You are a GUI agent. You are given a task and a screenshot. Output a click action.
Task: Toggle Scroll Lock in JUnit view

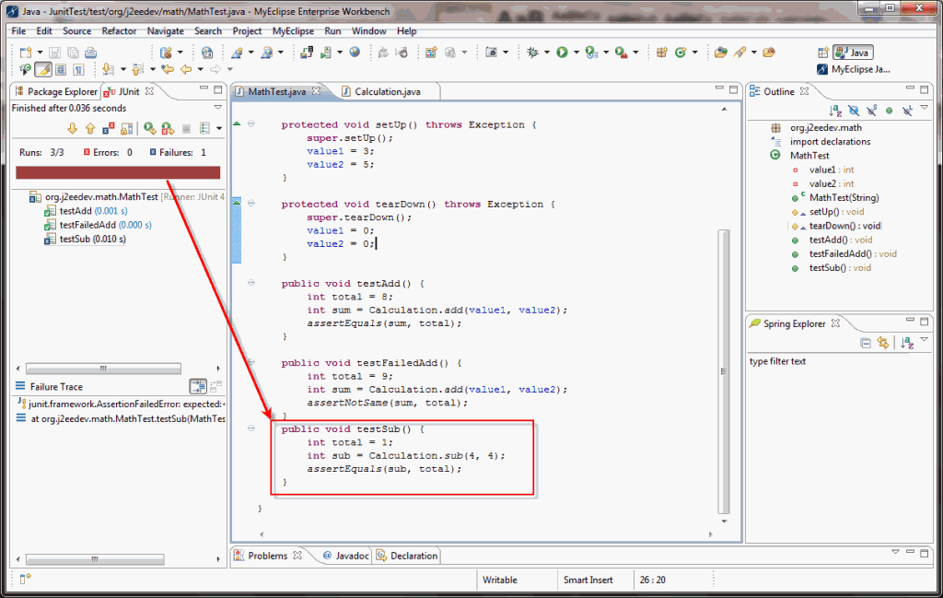126,129
